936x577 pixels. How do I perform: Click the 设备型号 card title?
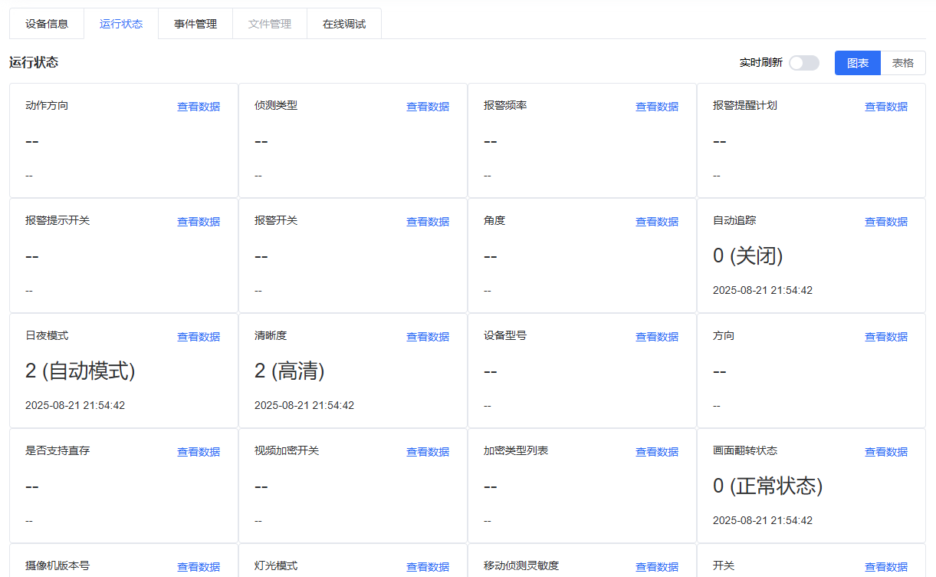click(505, 335)
